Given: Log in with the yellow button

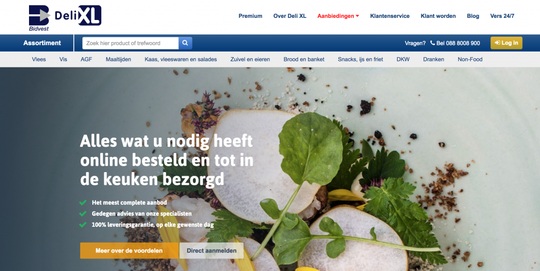Looking at the screenshot, I should [506, 43].
